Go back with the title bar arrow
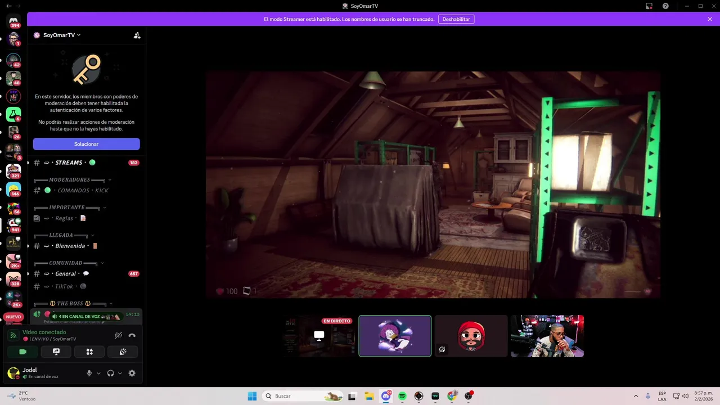This screenshot has height=405, width=720. (x=8, y=6)
